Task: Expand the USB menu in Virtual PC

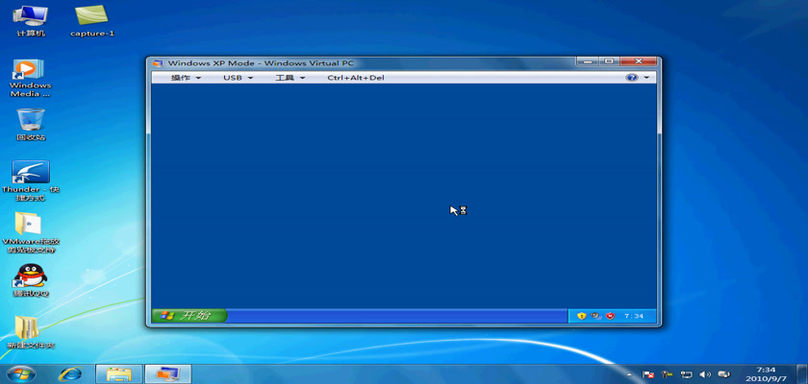Action: (238, 78)
